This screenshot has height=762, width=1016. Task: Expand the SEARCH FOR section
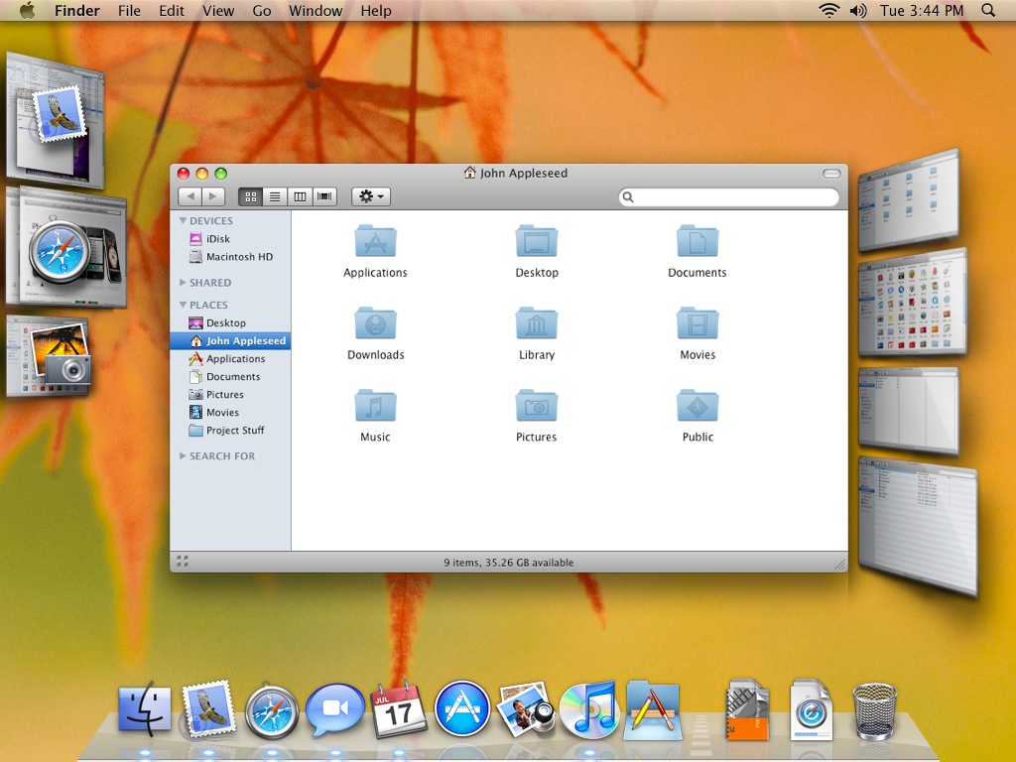[x=183, y=455]
